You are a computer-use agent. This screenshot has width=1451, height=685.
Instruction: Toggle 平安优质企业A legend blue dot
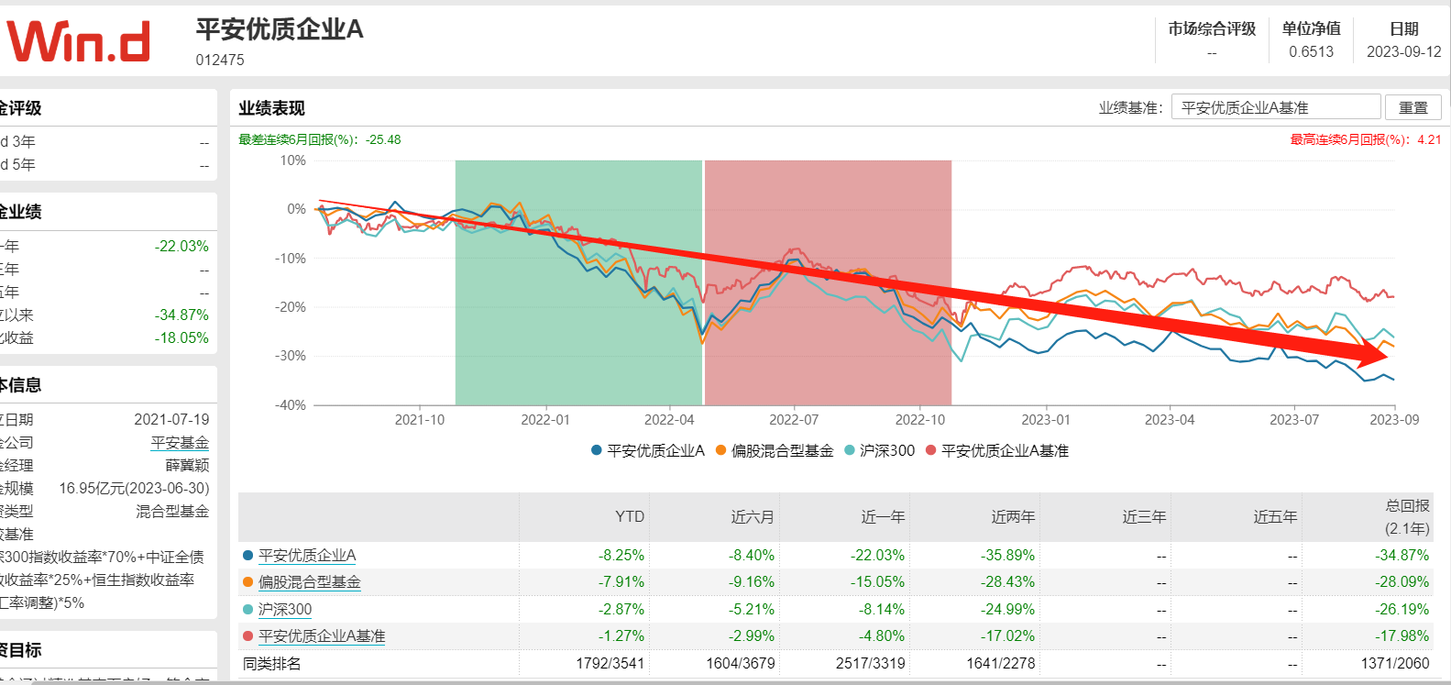(597, 450)
